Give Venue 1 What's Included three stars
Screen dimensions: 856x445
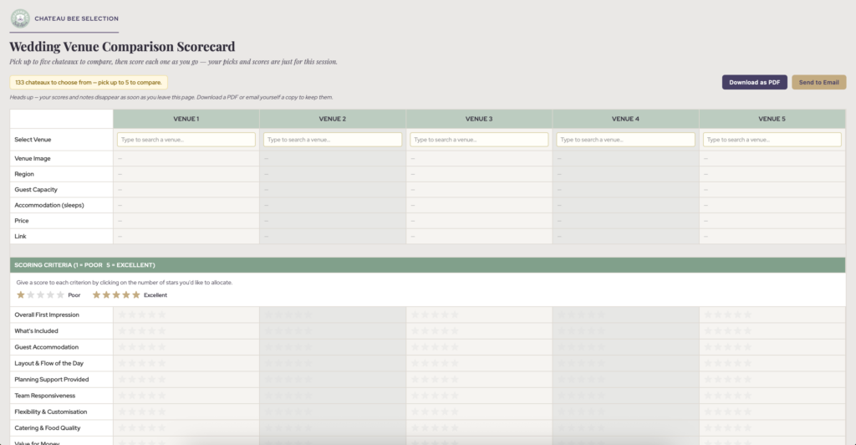(142, 331)
